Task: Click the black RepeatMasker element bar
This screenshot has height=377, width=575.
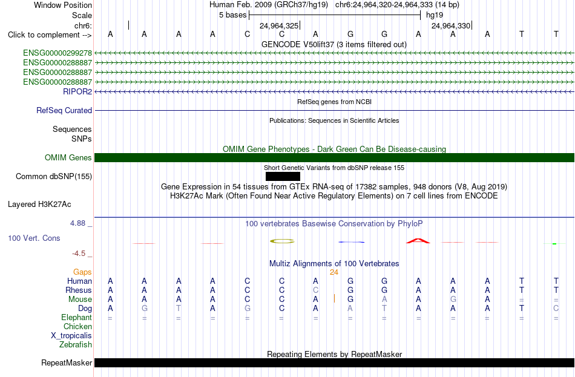Action: (334, 362)
